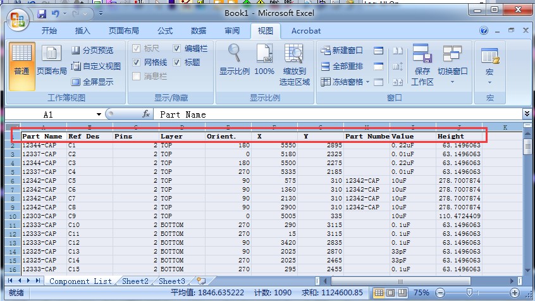The image size is (535, 301).
Task: Open the Acrobat tab
Action: (x=306, y=31)
